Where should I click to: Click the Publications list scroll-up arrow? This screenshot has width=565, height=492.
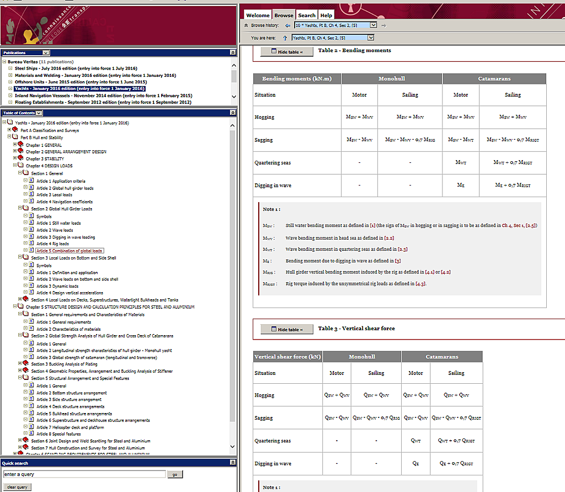[233, 66]
